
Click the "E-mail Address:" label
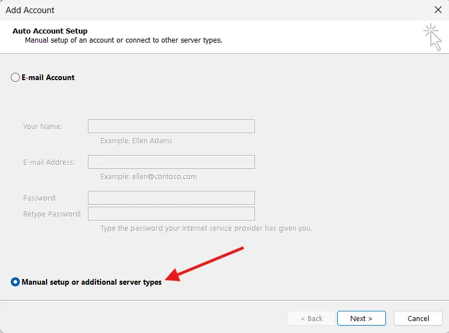click(49, 162)
